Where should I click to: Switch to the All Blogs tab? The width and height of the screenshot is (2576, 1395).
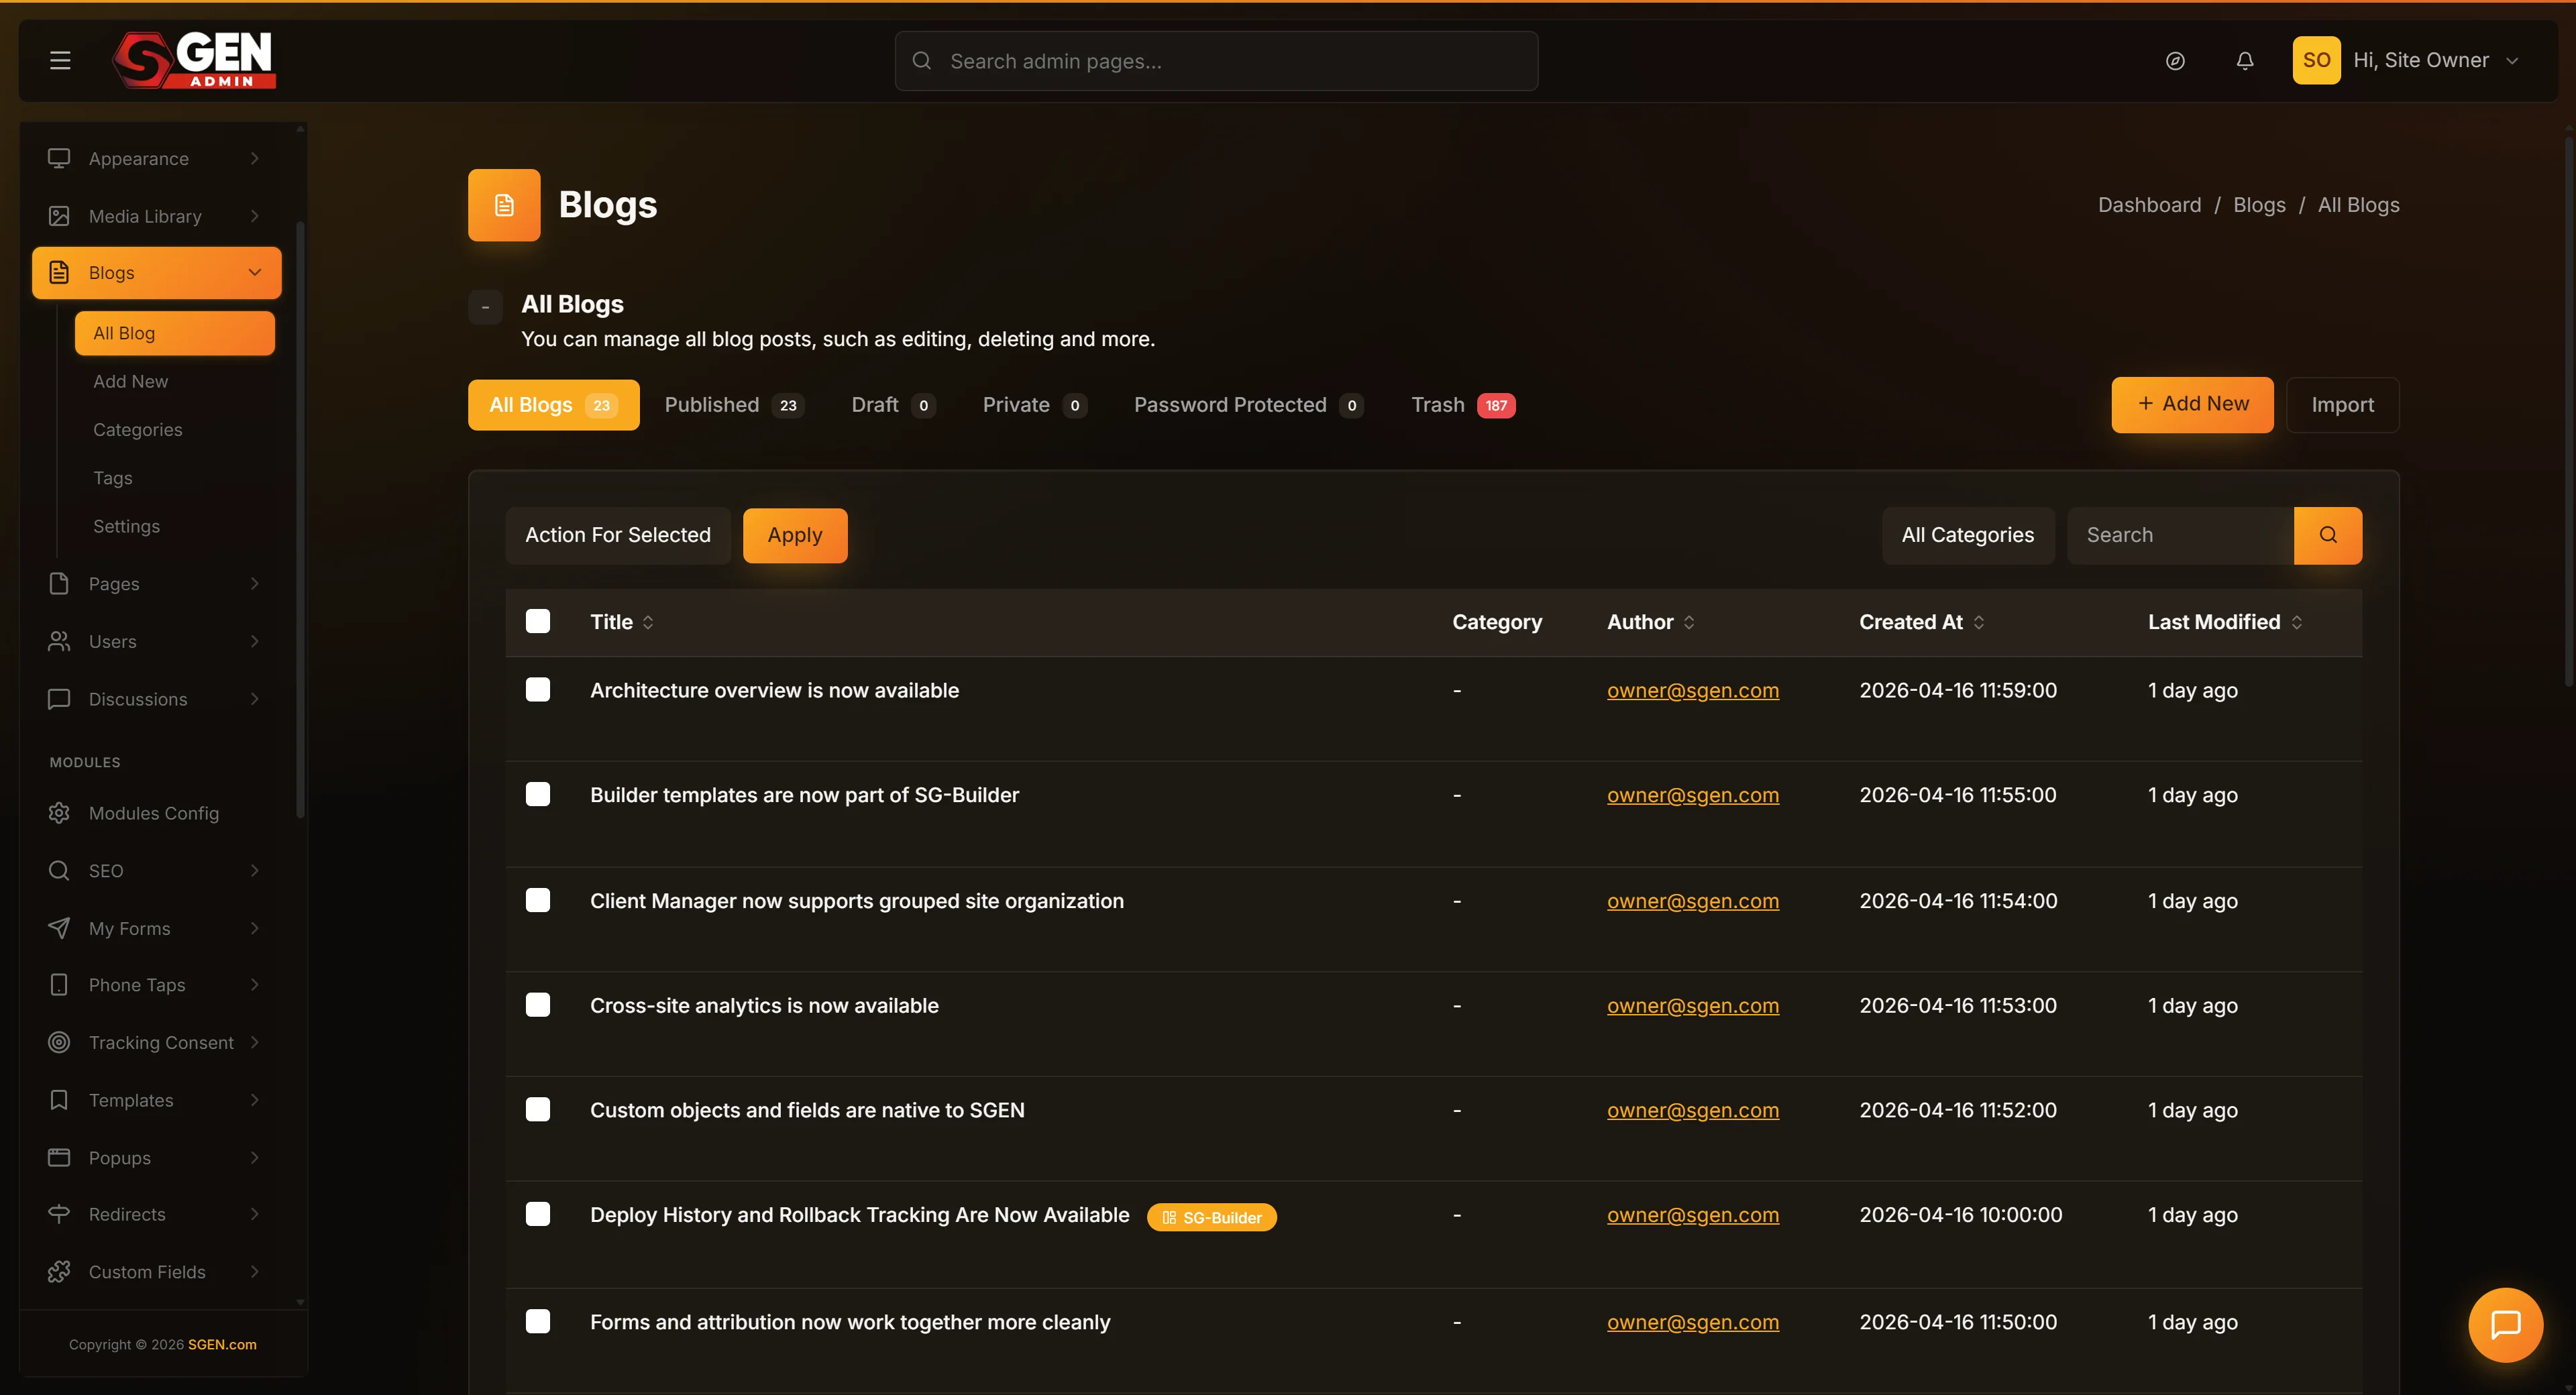(553, 405)
